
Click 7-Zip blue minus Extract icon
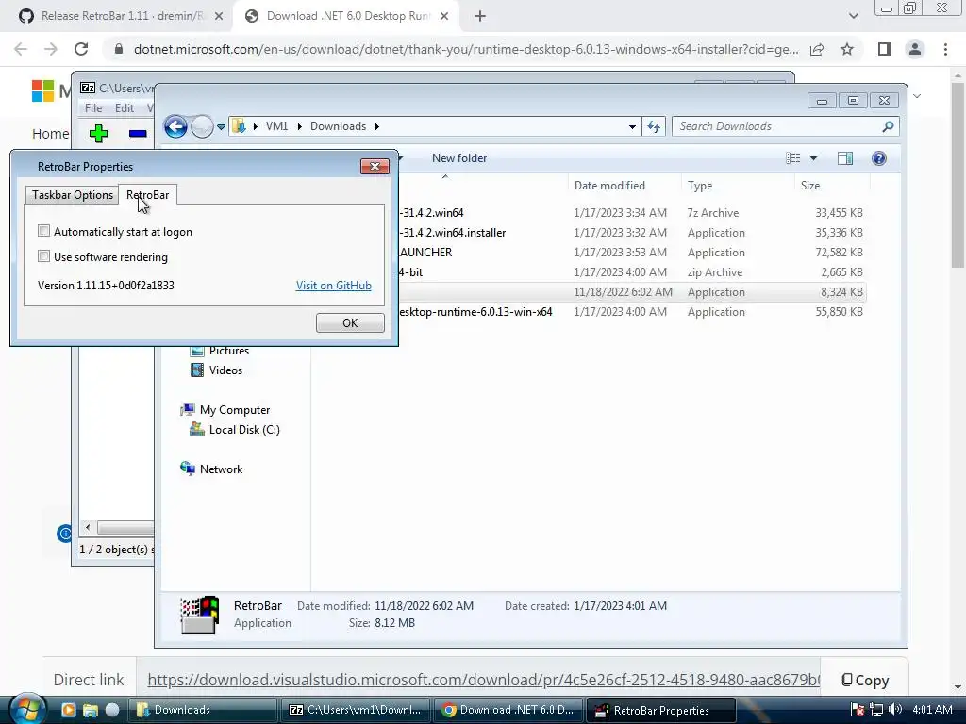coord(138,133)
